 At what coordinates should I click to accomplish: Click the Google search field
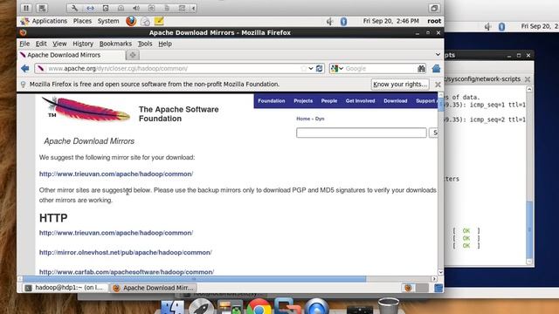pos(380,68)
